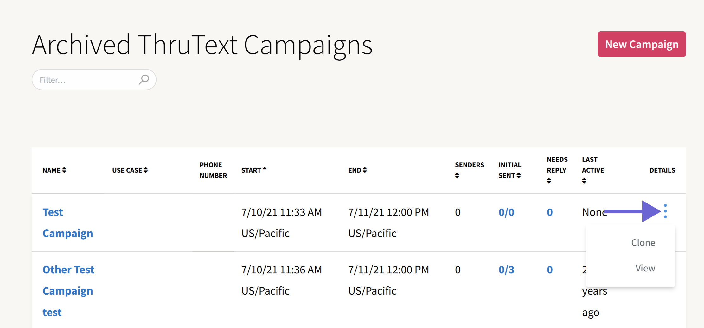This screenshot has height=328, width=704.
Task: Click the Needs Reply count for Other Test Campaign
Action: pos(549,270)
